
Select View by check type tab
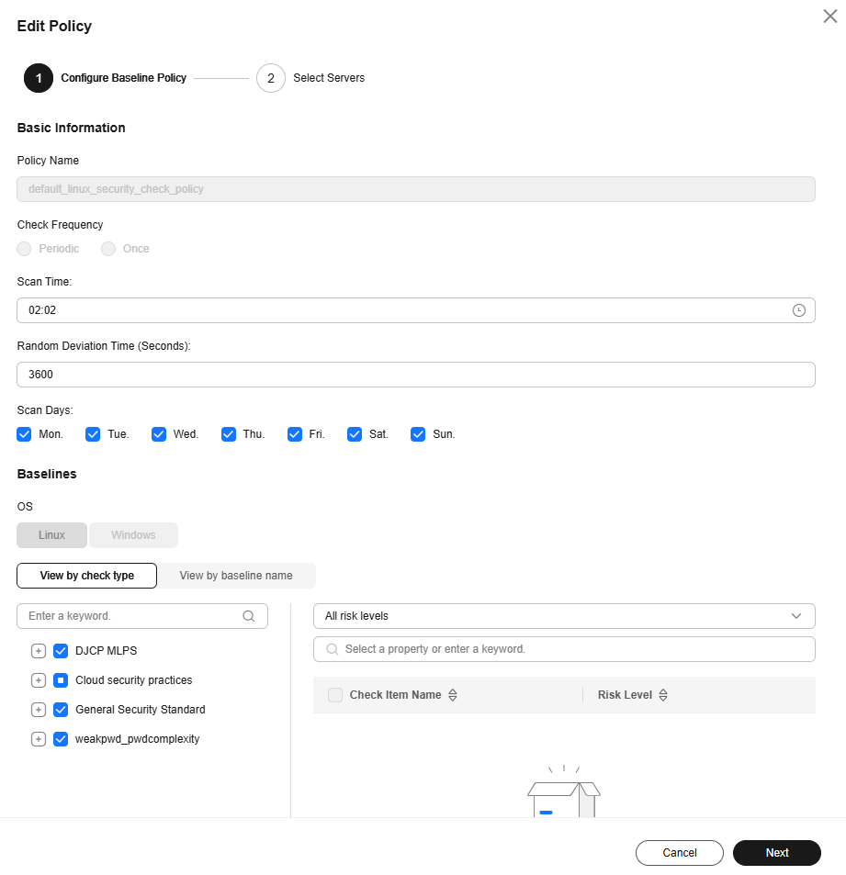point(86,576)
